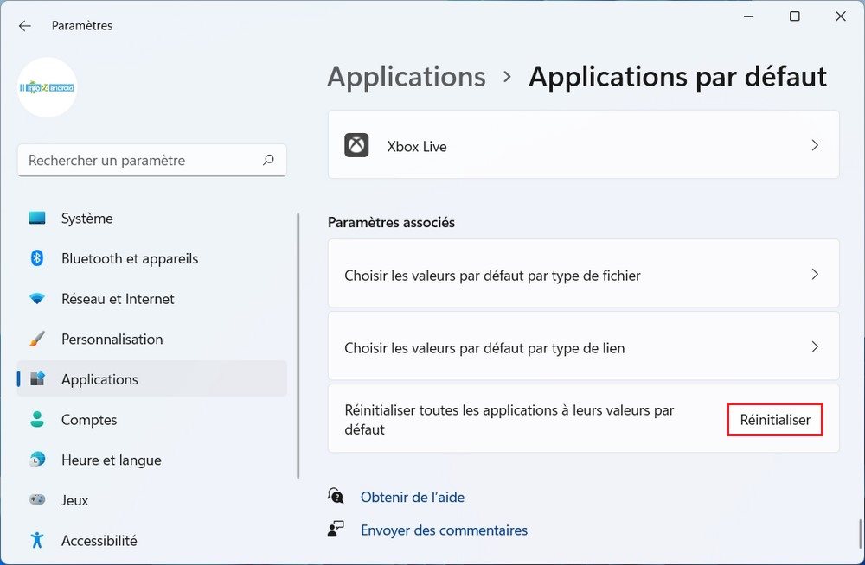Open default values by file type chevron

(815, 275)
